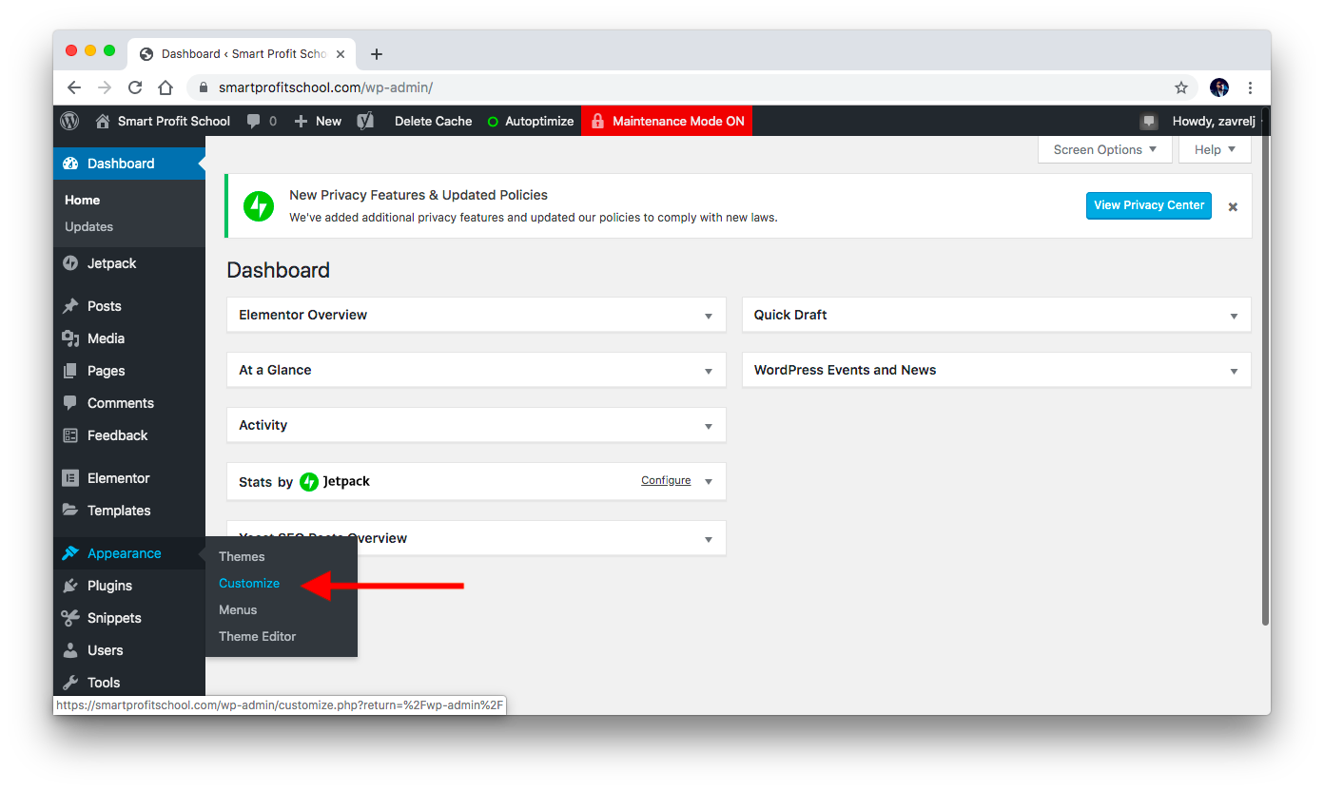Viewport: 1324px width, 791px height.
Task: Bookmark page with the star icon
Action: point(1181,87)
